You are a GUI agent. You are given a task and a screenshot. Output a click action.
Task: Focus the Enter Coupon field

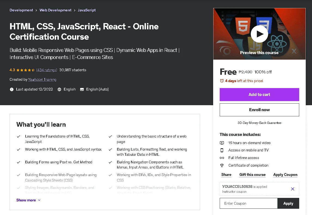tap(249, 203)
